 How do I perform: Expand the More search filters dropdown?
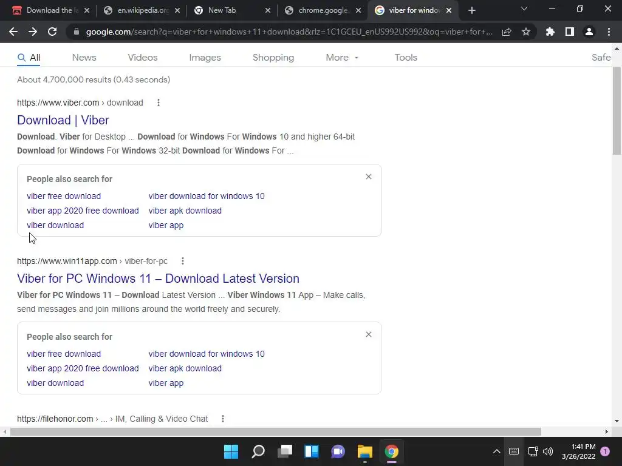pyautogui.click(x=342, y=58)
